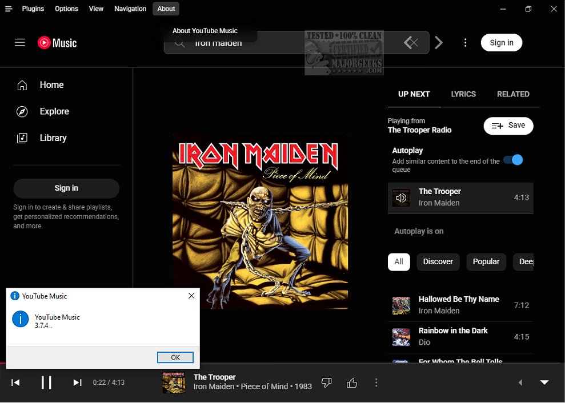
Task: Skip to the previous track
Action: tap(15, 382)
